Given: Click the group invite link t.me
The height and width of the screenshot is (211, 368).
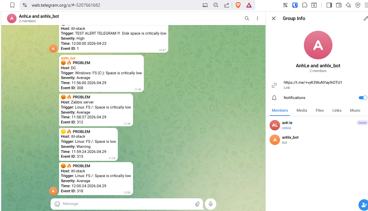Looking at the screenshot, I should point(312,82).
